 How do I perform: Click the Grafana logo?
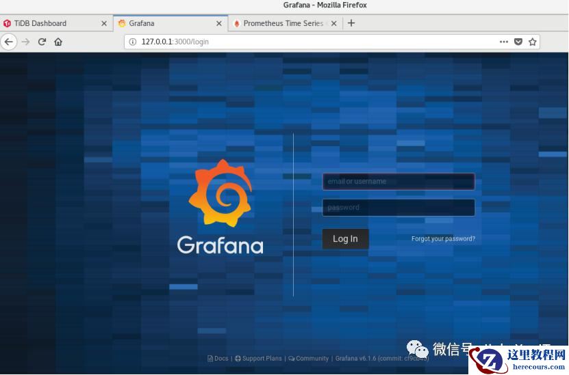click(x=220, y=206)
